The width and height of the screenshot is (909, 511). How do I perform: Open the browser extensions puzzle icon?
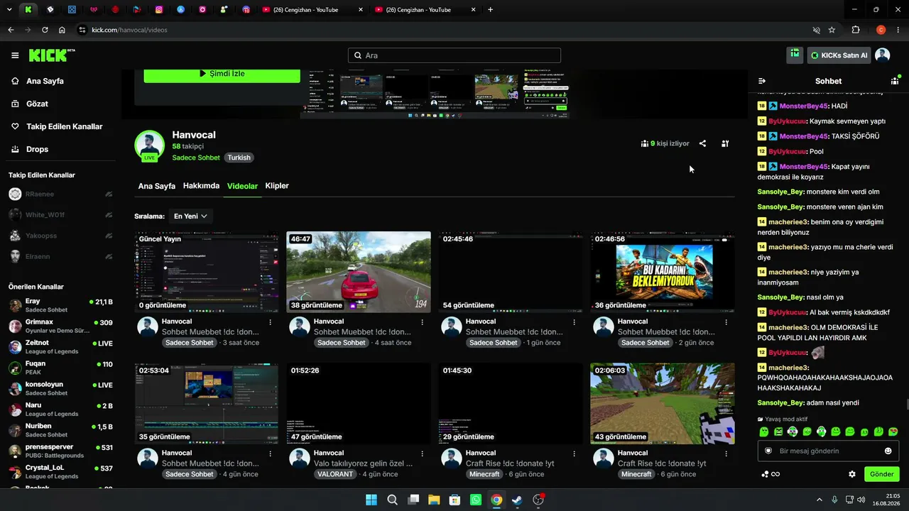[856, 30]
